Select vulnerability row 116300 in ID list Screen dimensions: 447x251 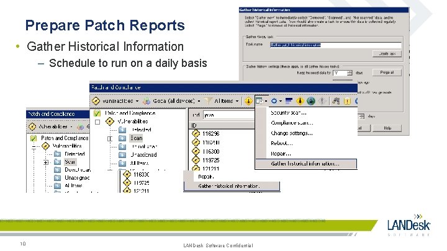211,151
